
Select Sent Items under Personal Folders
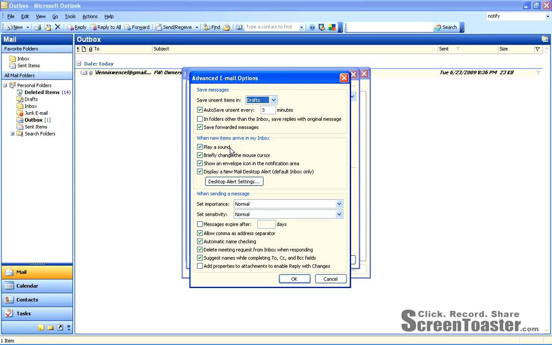pos(32,126)
